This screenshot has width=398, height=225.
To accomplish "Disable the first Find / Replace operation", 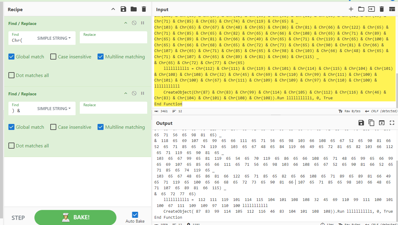I will (134, 23).
